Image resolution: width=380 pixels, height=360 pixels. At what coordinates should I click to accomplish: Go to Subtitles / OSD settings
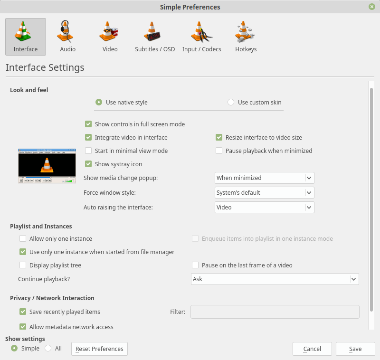tap(155, 37)
